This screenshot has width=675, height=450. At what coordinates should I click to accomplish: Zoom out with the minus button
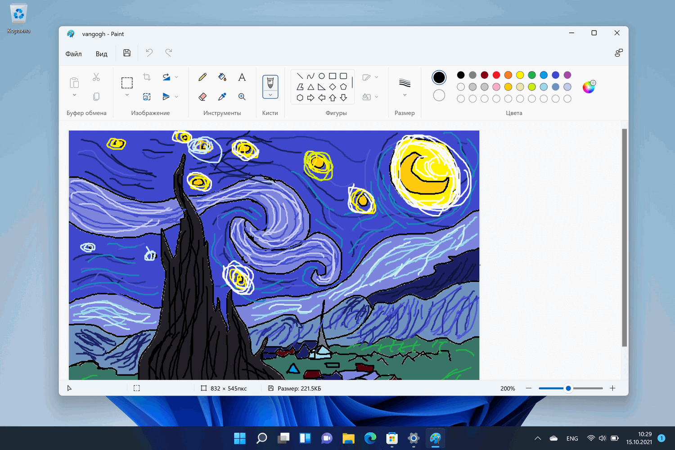(529, 388)
